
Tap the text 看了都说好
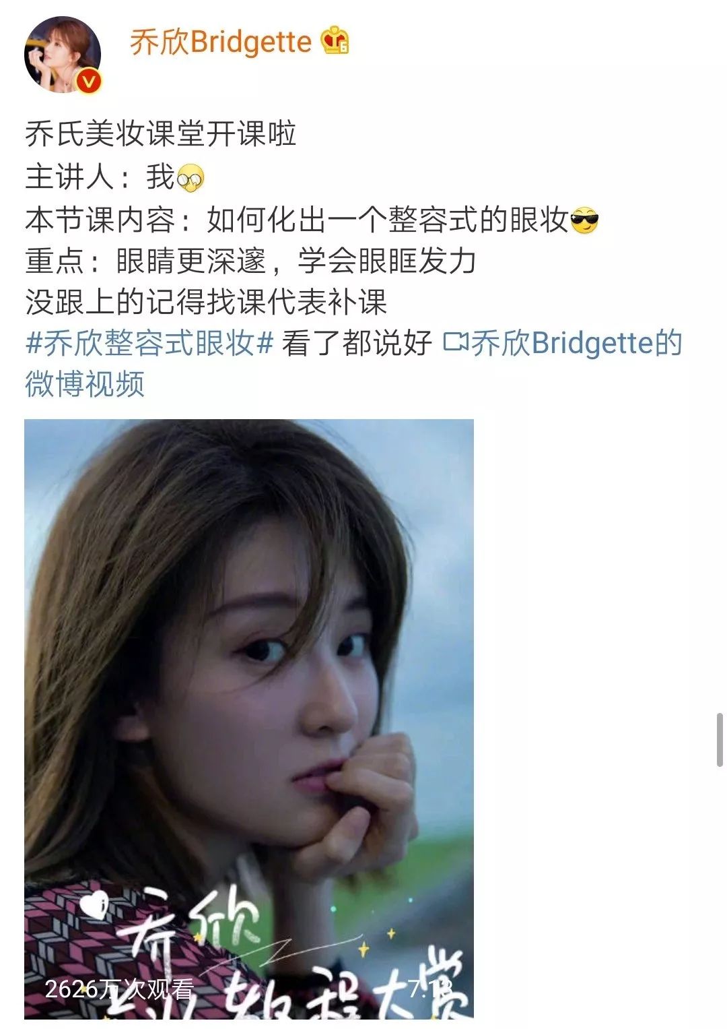[357, 343]
